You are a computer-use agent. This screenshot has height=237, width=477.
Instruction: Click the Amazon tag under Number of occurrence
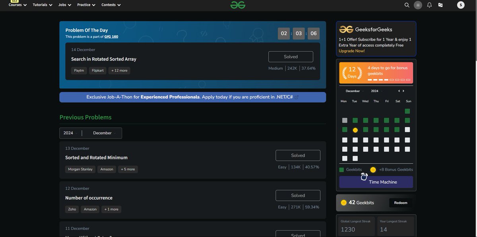coord(90,210)
